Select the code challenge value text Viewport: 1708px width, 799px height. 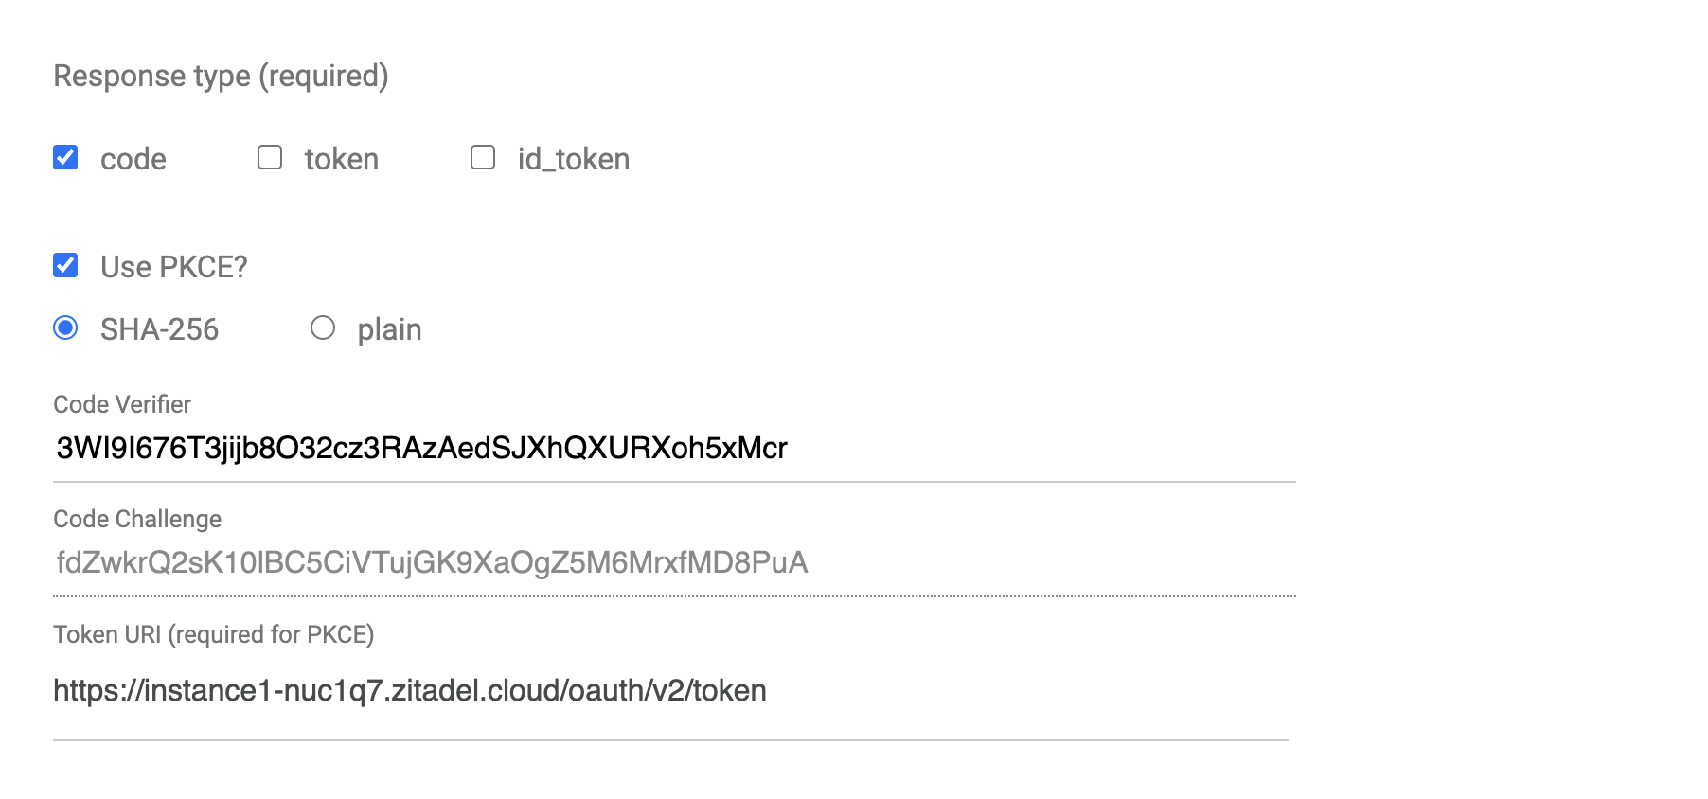coord(430,563)
